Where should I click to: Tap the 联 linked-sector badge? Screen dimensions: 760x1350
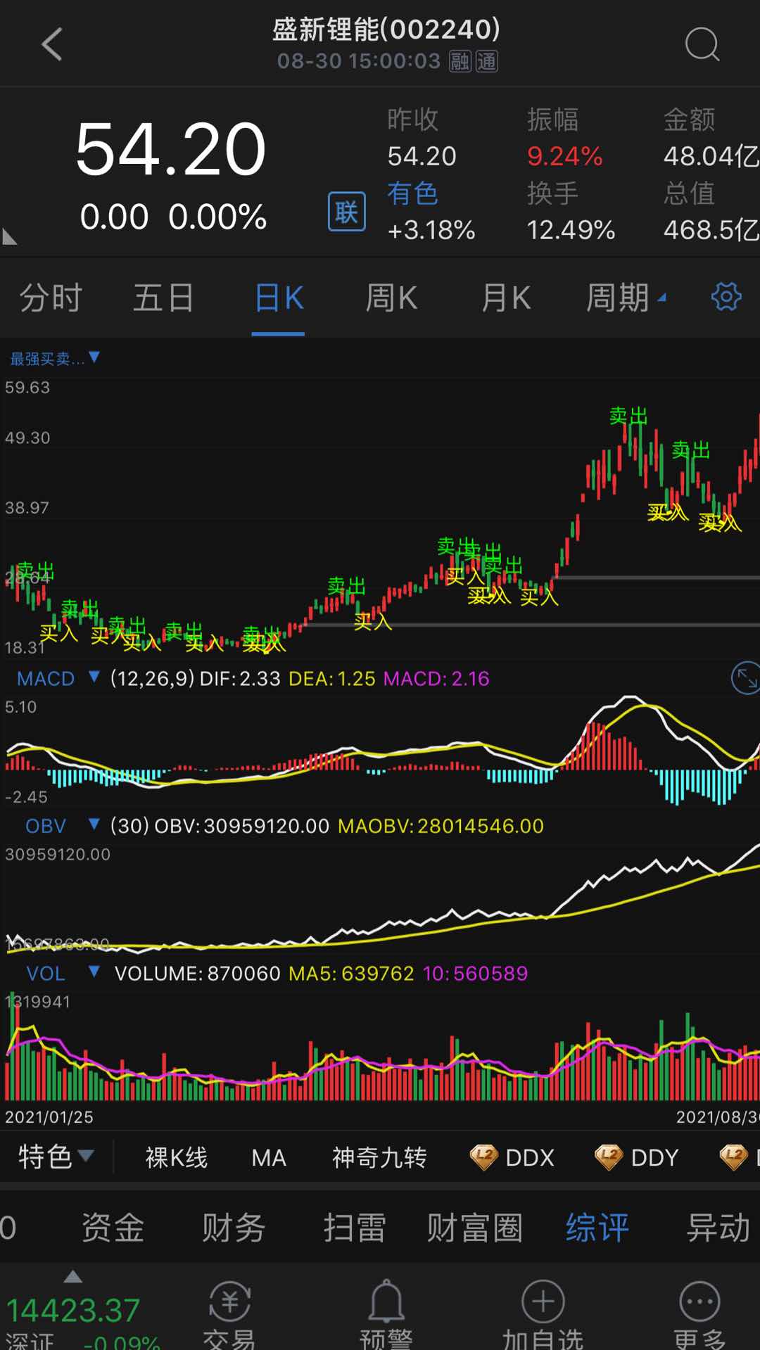coord(346,211)
